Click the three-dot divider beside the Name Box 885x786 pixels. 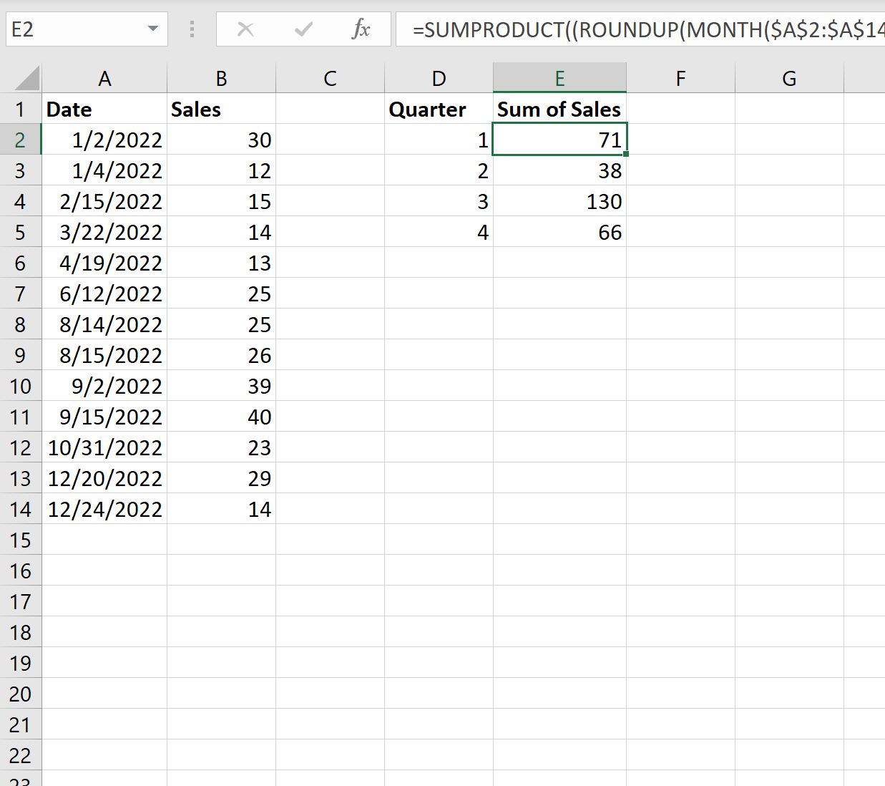point(191,29)
